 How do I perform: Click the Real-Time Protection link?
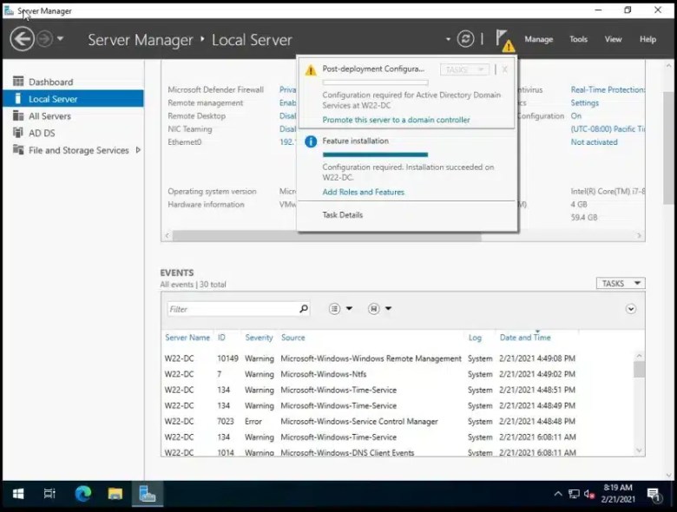pos(608,89)
